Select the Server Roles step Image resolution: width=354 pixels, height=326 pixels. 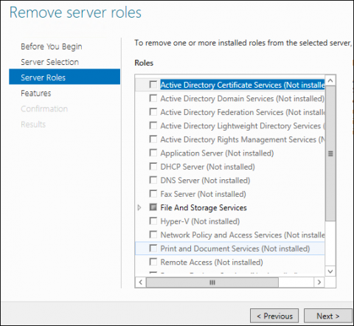65,77
